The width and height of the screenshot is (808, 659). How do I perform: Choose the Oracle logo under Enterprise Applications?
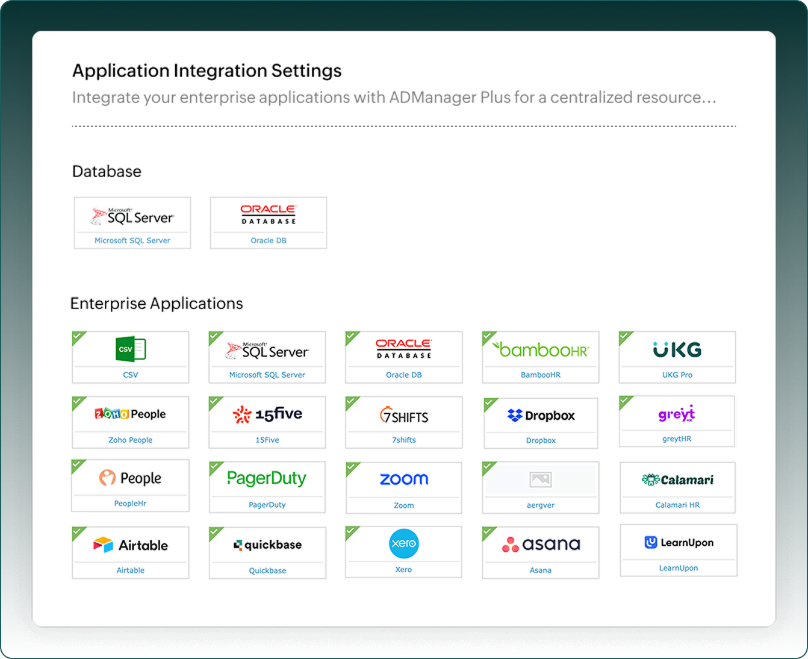tap(404, 348)
